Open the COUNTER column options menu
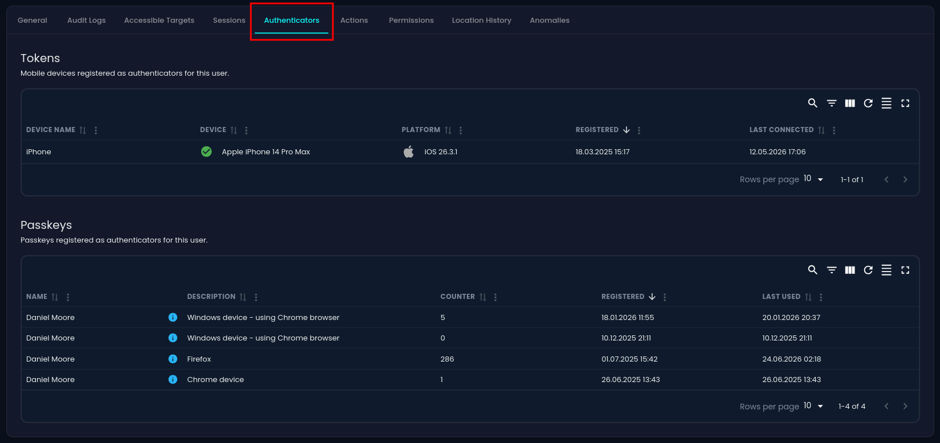This screenshot has width=940, height=443. [495, 297]
